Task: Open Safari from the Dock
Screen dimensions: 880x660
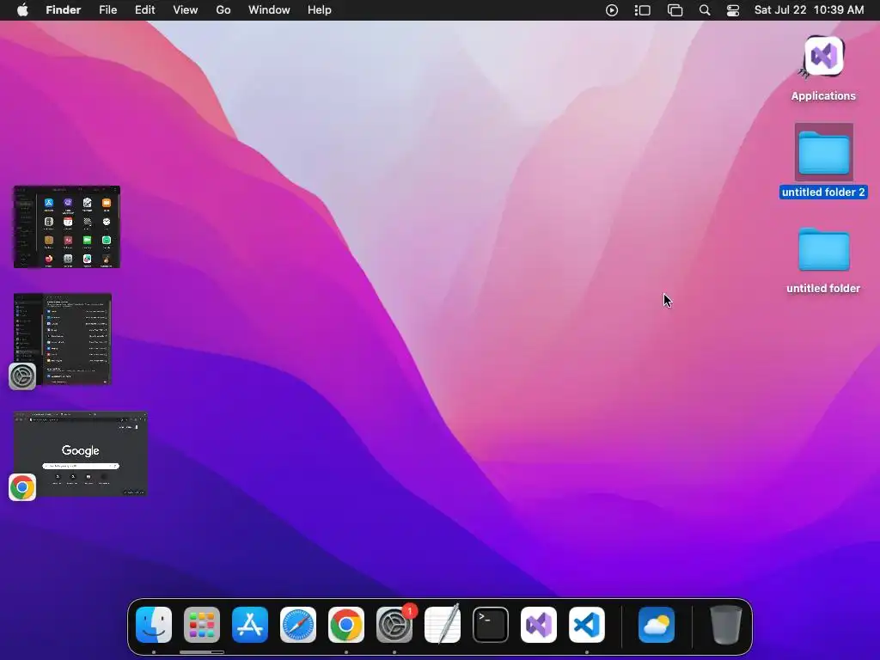Action: 298,625
